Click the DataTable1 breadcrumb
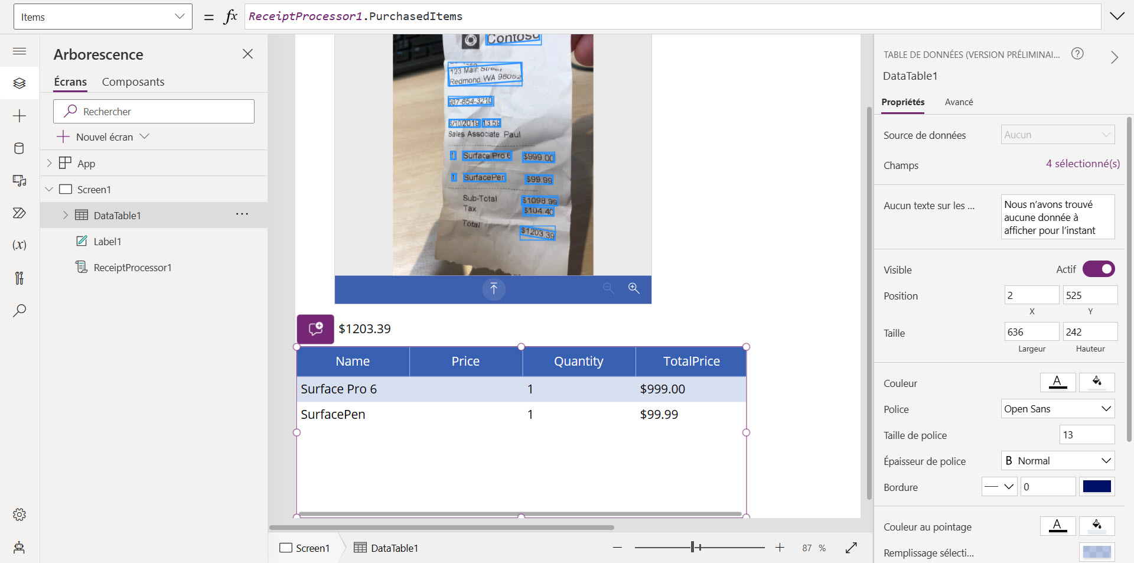The image size is (1134, 563). click(386, 548)
